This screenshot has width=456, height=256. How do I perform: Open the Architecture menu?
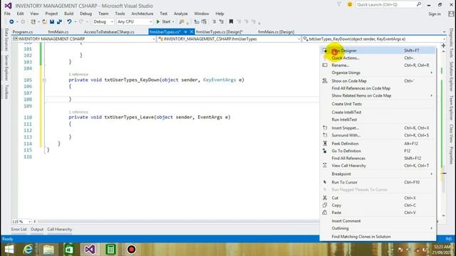pos(142,14)
